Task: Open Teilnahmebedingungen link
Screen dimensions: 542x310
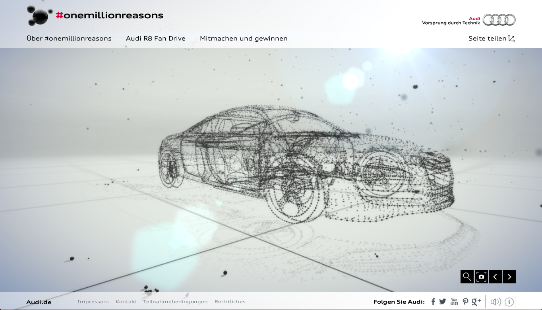Action: pos(175,302)
